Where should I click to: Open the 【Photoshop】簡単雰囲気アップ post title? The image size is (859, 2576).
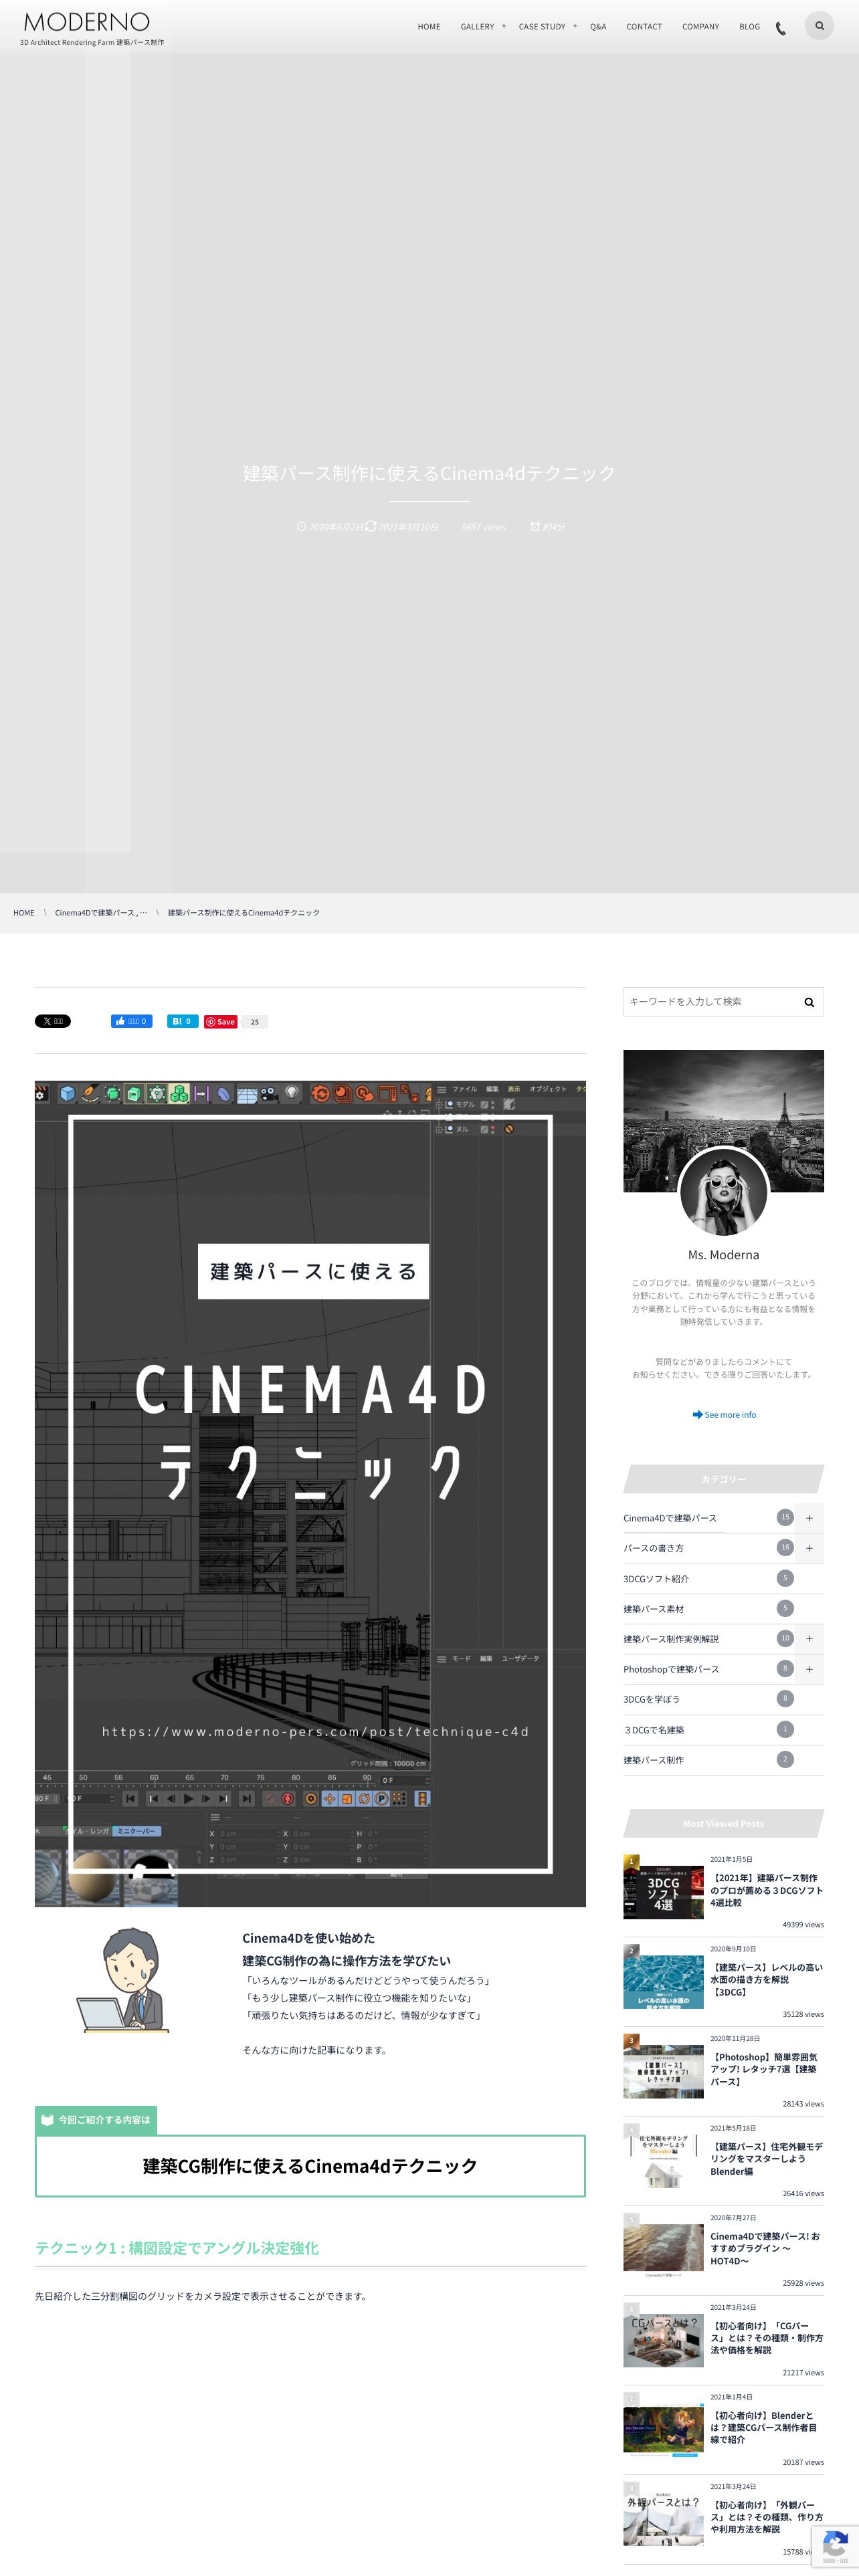[x=765, y=2069]
